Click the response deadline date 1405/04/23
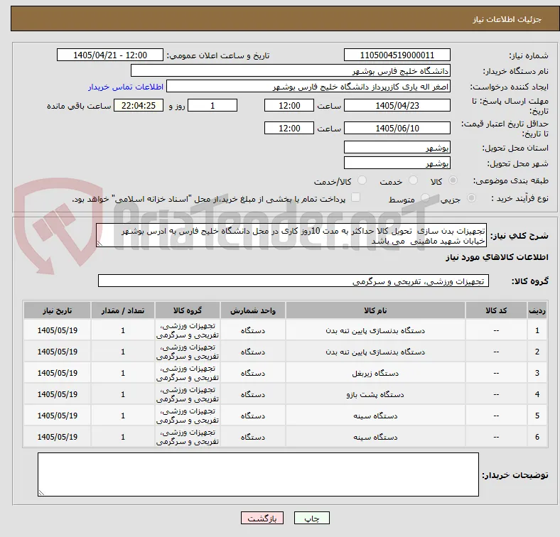Image resolution: width=560 pixels, height=537 pixels. click(x=397, y=105)
